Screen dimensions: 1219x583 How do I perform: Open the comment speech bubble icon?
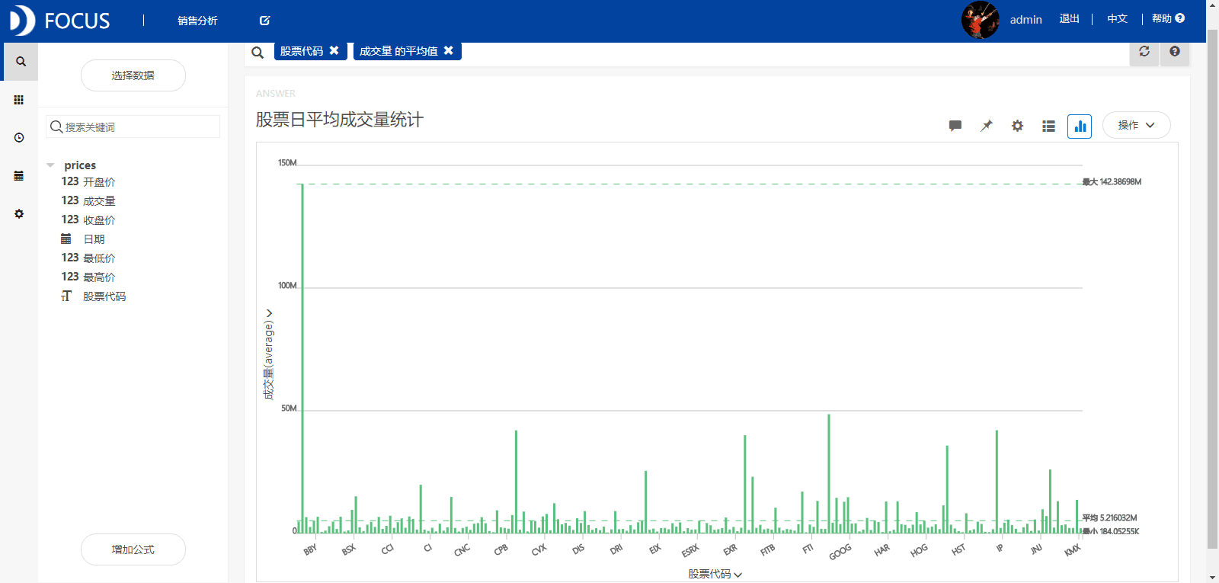955,126
